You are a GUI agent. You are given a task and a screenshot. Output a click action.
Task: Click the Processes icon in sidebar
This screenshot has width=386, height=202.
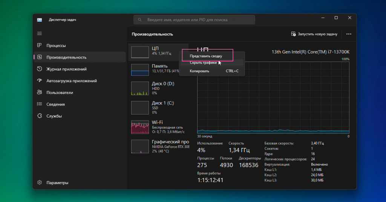pyautogui.click(x=39, y=45)
